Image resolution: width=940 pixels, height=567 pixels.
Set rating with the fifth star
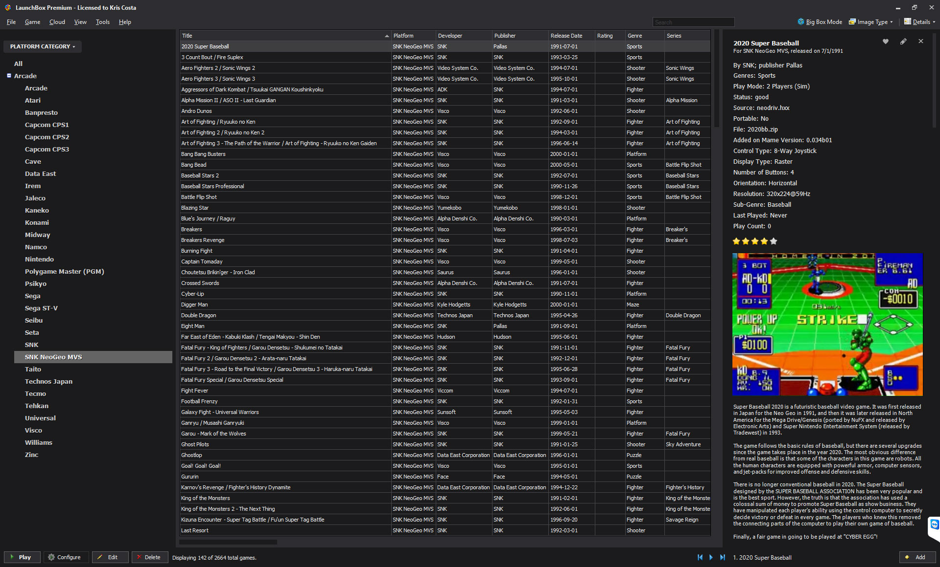(774, 241)
